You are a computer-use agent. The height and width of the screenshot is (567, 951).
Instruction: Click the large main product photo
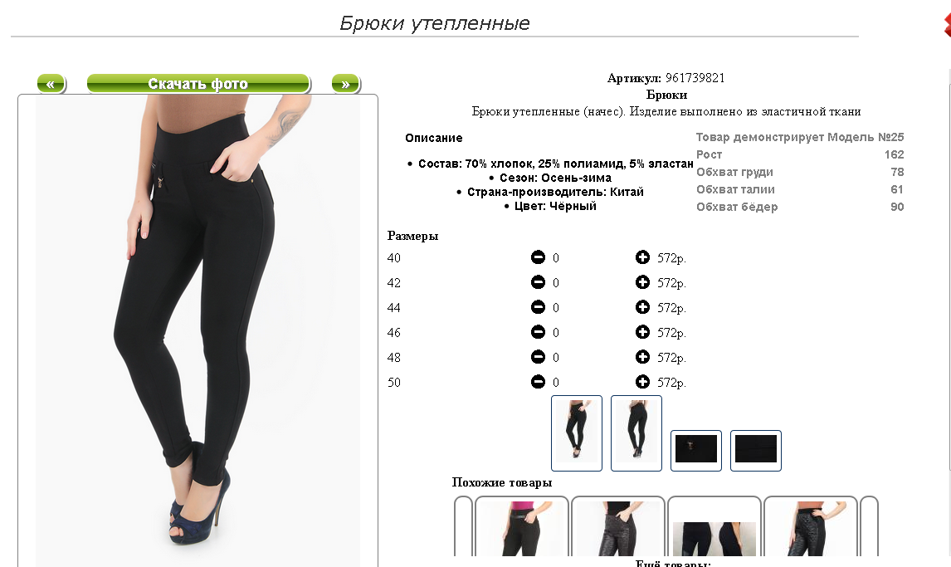point(198,330)
